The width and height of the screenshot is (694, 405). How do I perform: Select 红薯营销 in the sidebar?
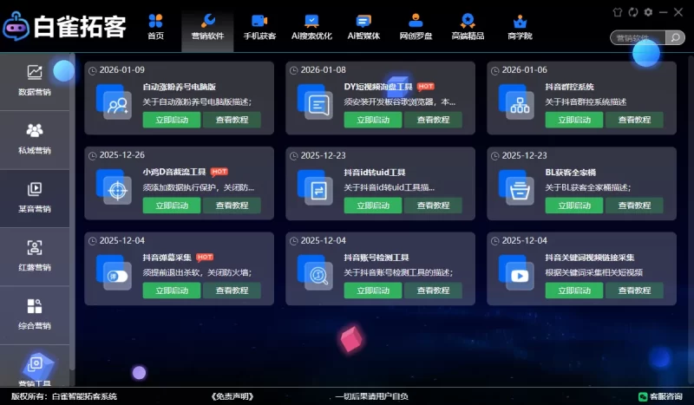point(35,257)
